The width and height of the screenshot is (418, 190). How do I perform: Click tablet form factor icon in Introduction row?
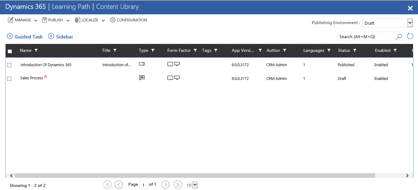(x=170, y=64)
